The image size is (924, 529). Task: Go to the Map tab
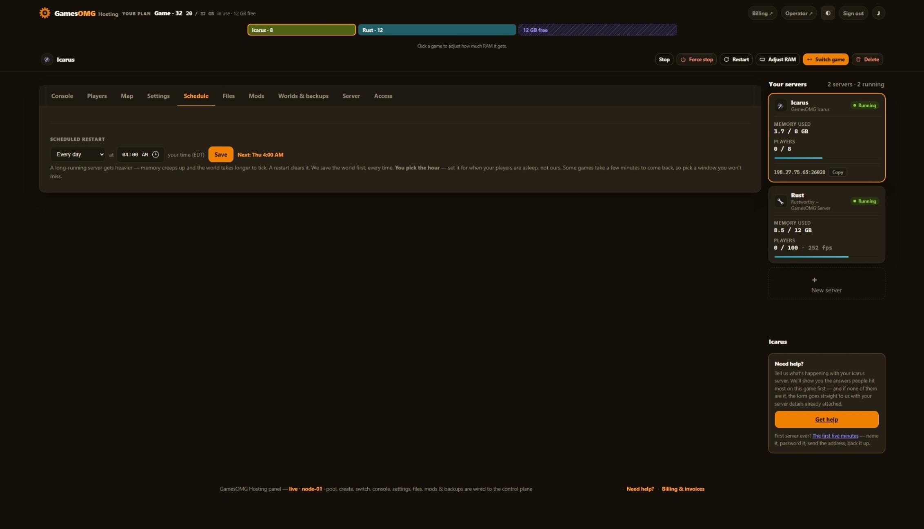(x=127, y=96)
